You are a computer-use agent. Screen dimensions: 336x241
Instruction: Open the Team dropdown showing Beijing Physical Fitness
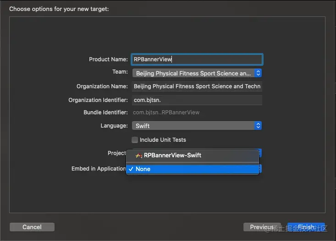coord(193,73)
